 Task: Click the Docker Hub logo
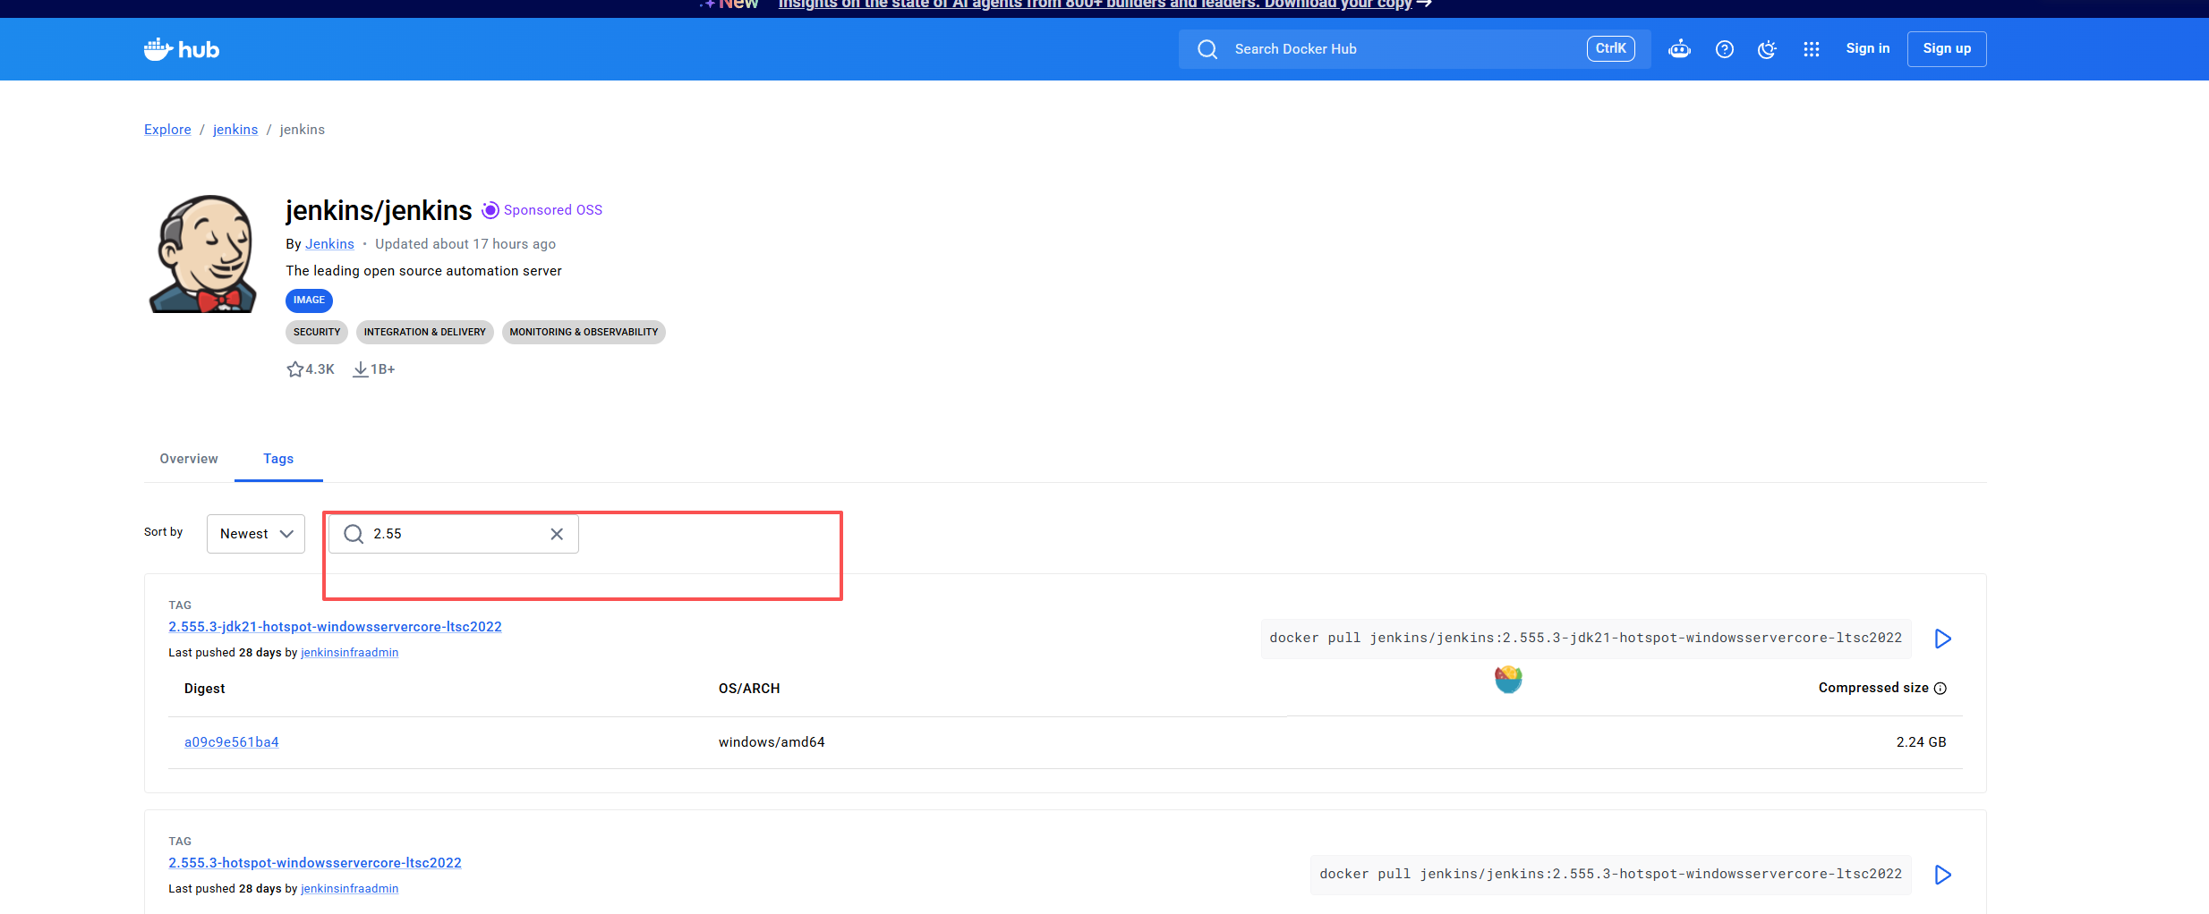click(x=182, y=49)
